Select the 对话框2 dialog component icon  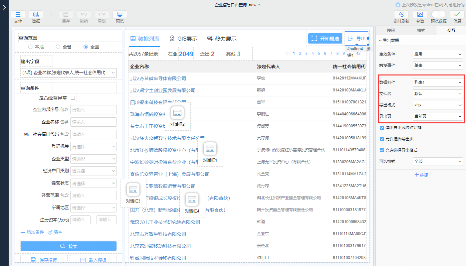(177, 113)
